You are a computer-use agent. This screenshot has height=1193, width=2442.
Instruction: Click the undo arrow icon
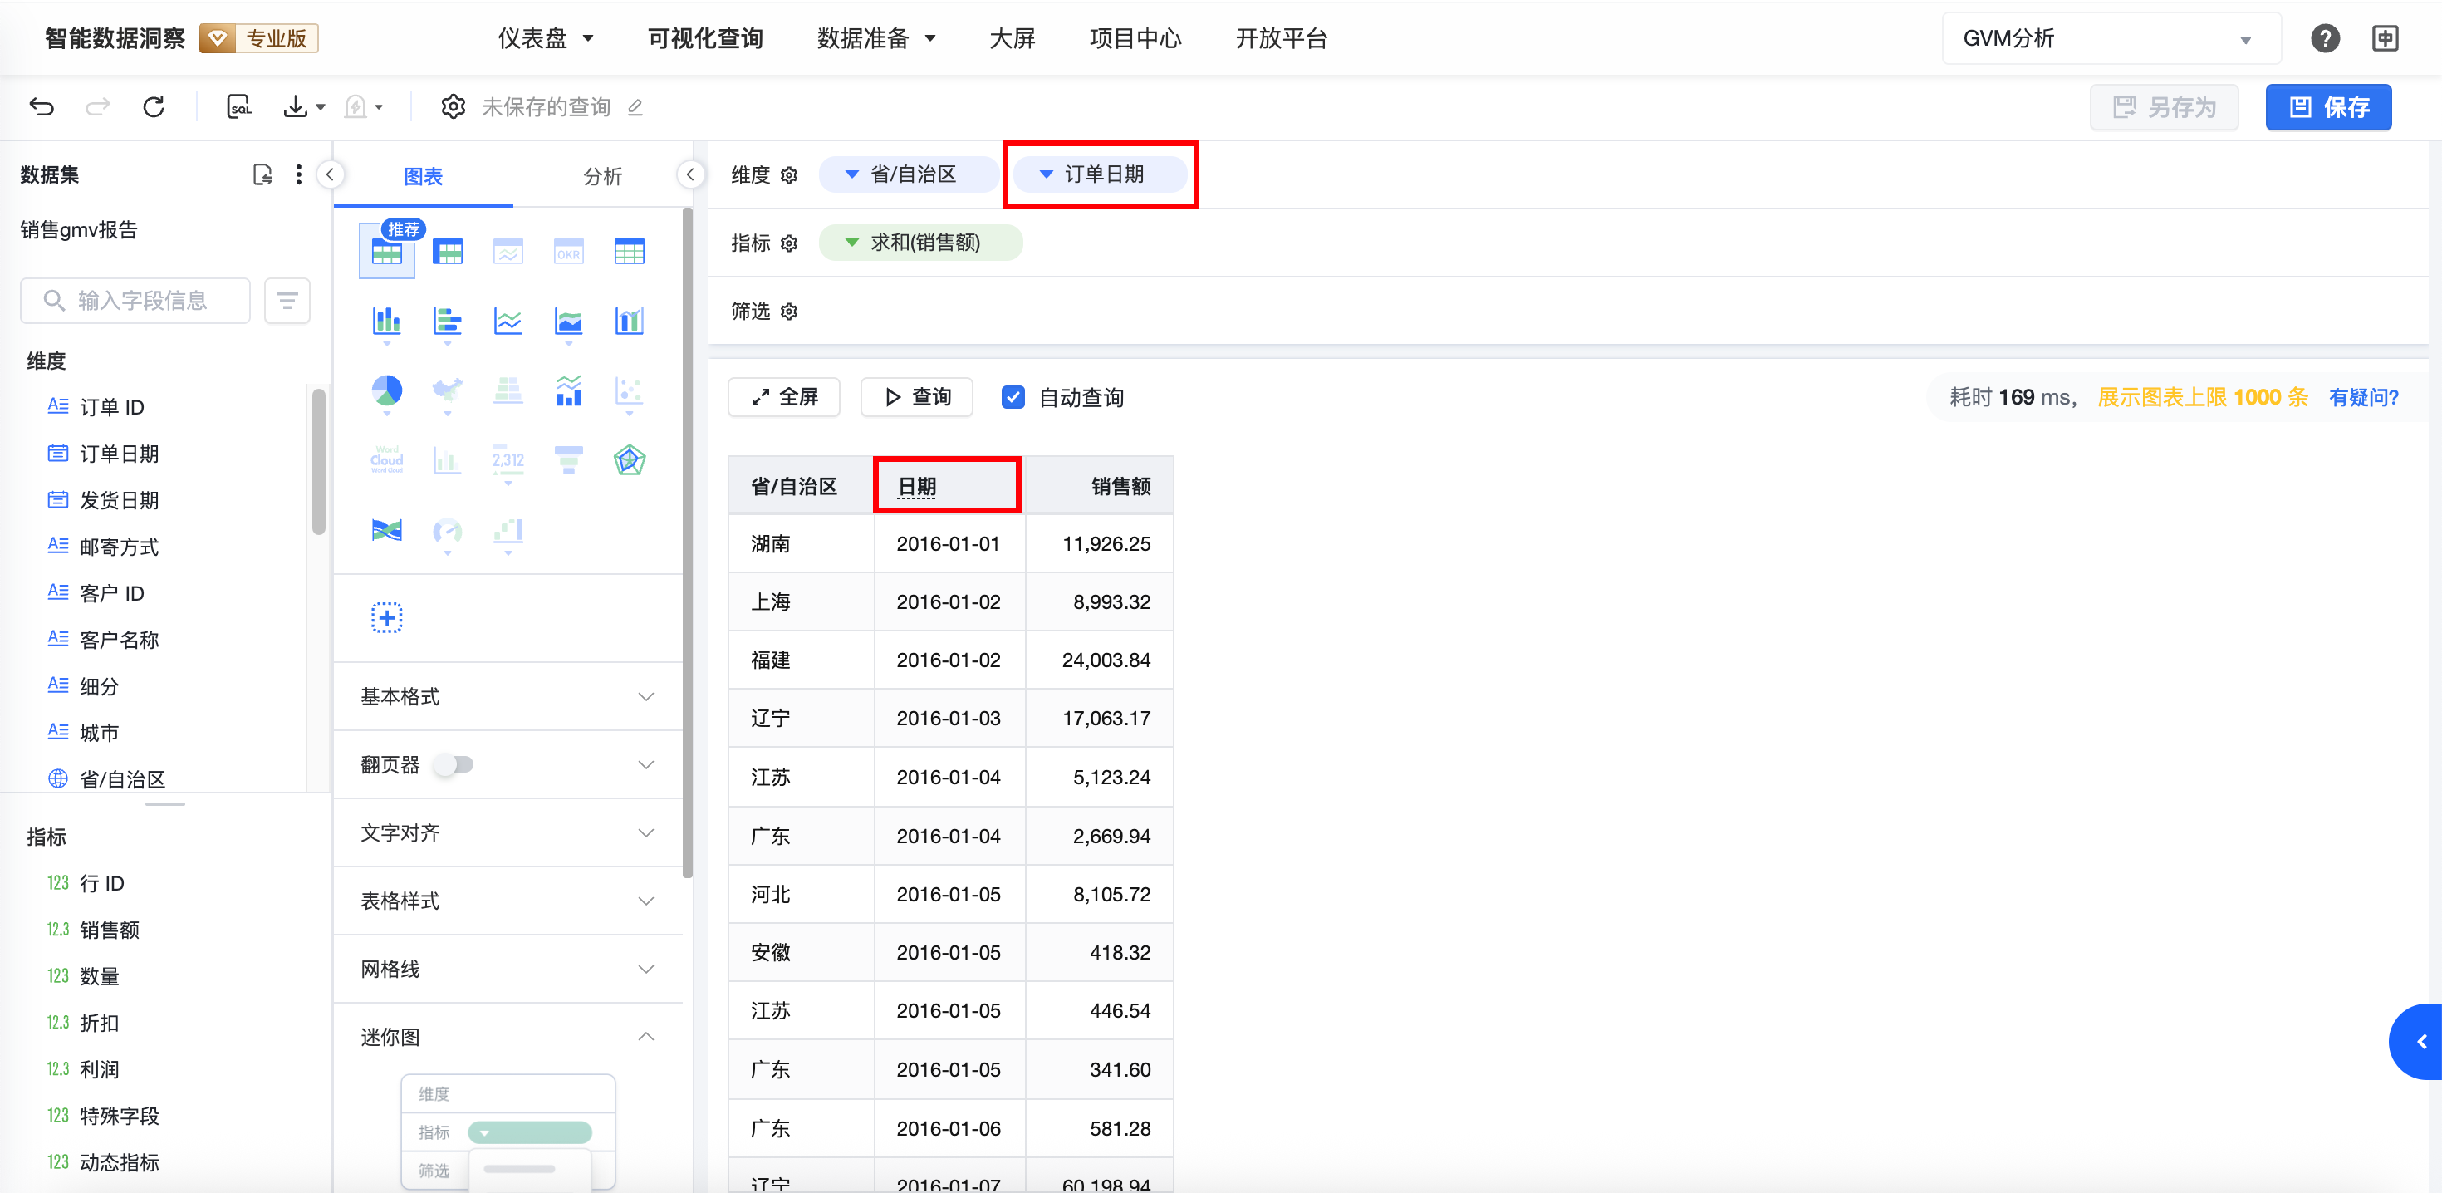pyautogui.click(x=42, y=106)
